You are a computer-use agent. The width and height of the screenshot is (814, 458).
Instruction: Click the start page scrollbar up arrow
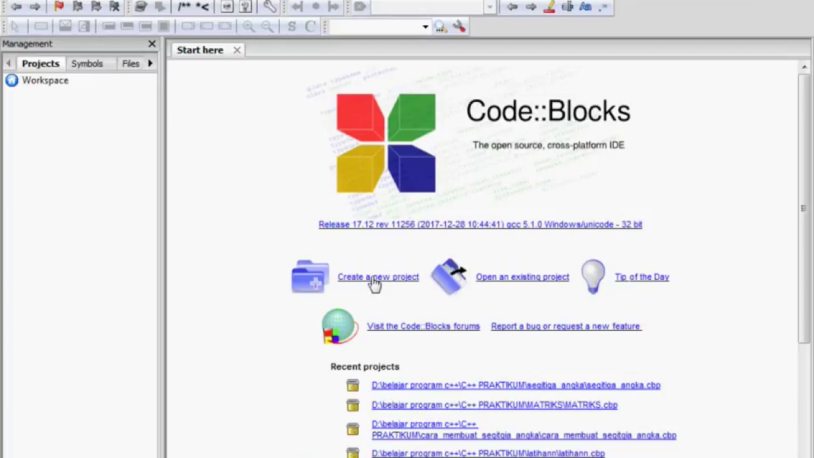[804, 67]
